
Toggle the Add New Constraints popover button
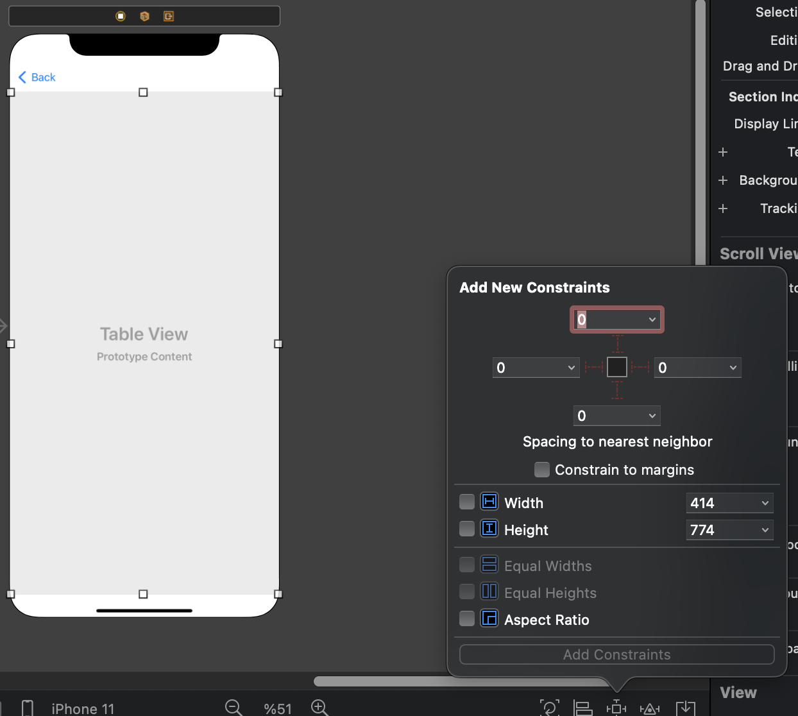pos(616,708)
